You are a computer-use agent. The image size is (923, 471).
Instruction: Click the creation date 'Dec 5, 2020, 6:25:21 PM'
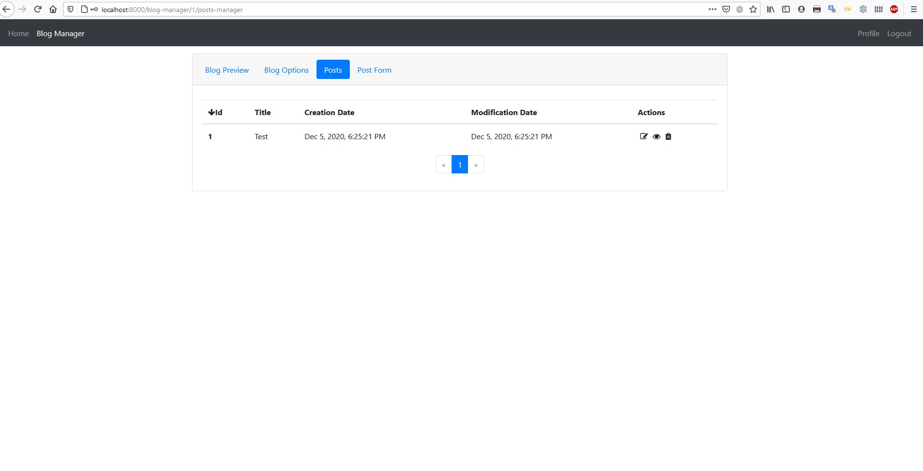click(x=344, y=136)
